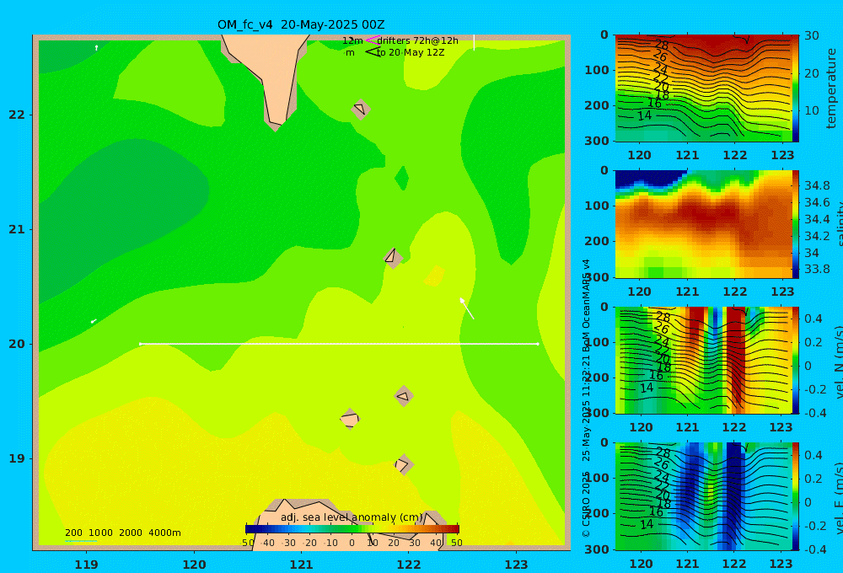Image resolution: width=843 pixels, height=573 pixels.
Task: Open the temperature section plot
Action: 703,88
